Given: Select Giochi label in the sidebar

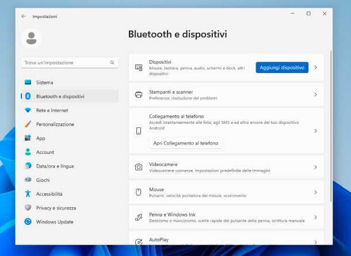Looking at the screenshot, I should pos(43,180).
